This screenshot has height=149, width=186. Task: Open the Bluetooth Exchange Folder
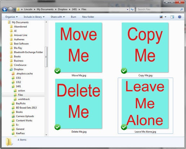pyautogui.click(x=28, y=52)
